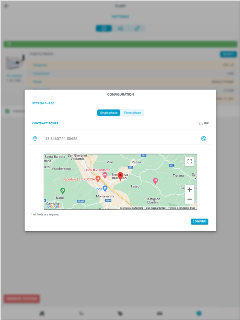Open the 'Scorciatoie da tastiera' map link
Screen dimensions: 240x320
(x=131, y=208)
